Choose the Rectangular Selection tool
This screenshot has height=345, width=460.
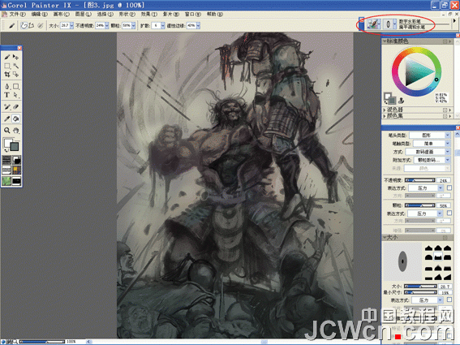[x=7, y=66]
